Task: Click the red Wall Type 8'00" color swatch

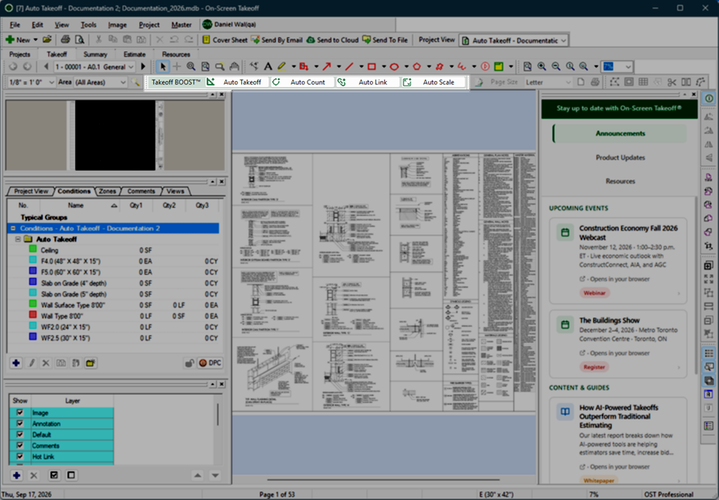Action: click(33, 316)
